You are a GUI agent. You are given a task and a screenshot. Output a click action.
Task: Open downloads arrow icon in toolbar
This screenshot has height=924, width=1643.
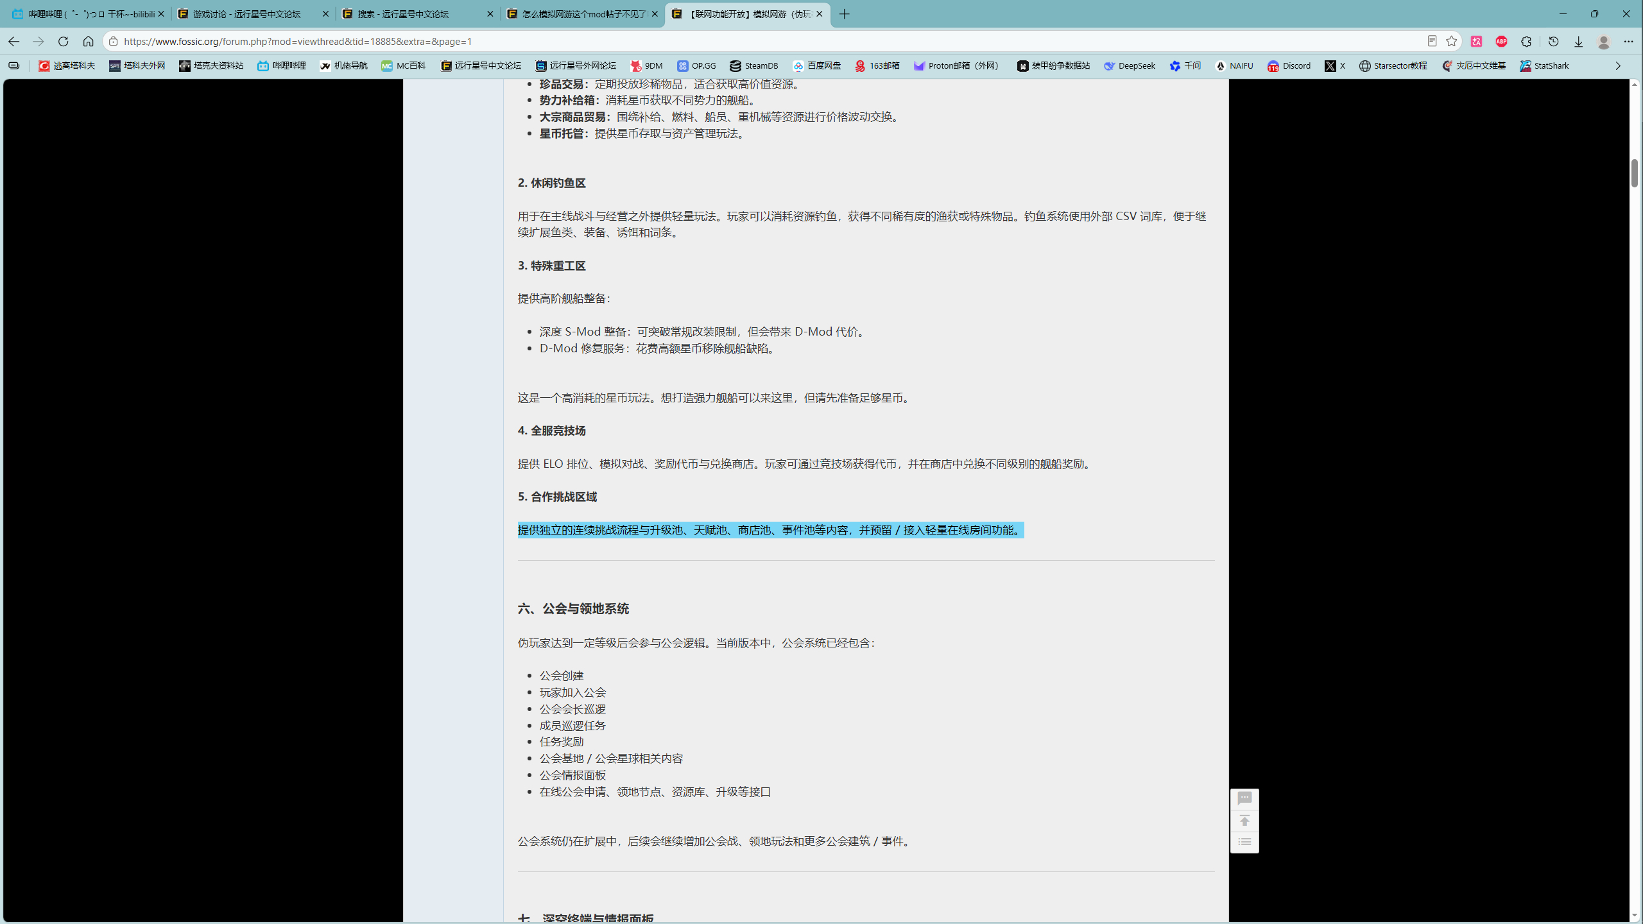(x=1578, y=42)
